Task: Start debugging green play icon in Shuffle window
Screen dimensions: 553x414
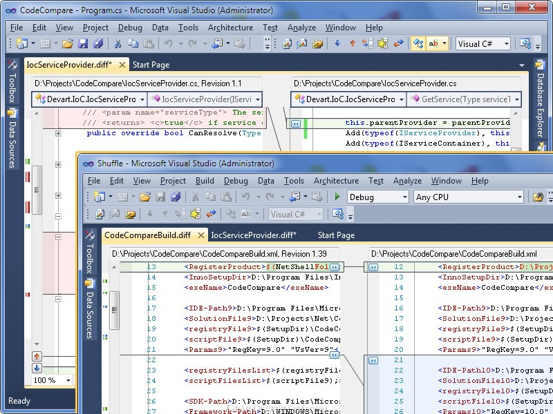Action: point(337,197)
